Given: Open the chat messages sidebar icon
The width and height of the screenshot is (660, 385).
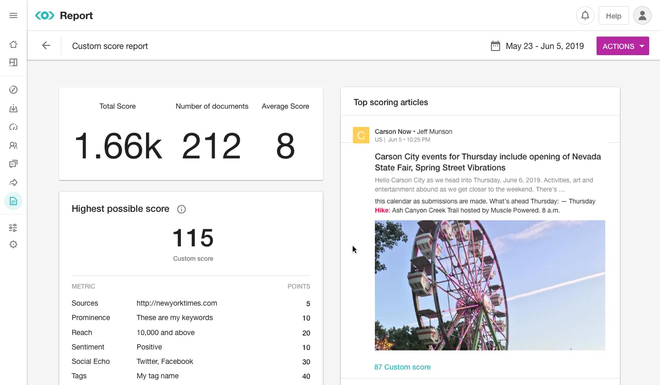Looking at the screenshot, I should click(x=13, y=164).
